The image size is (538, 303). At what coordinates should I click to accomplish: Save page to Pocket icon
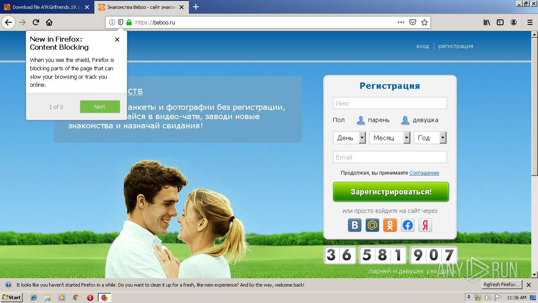pos(413,22)
